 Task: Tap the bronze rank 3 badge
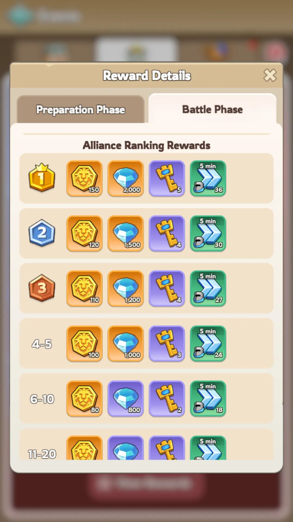click(x=42, y=288)
